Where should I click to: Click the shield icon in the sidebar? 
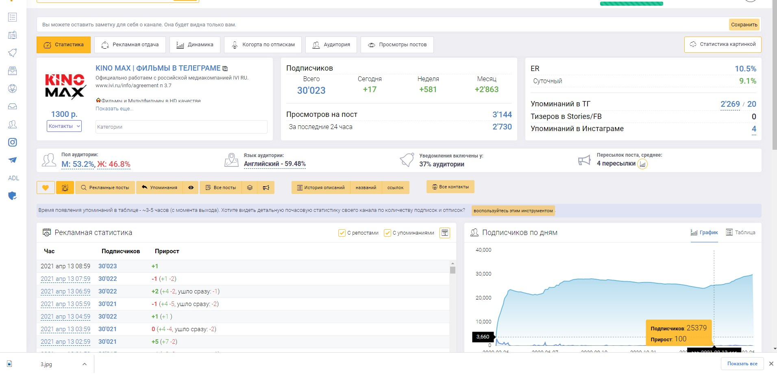[13, 196]
